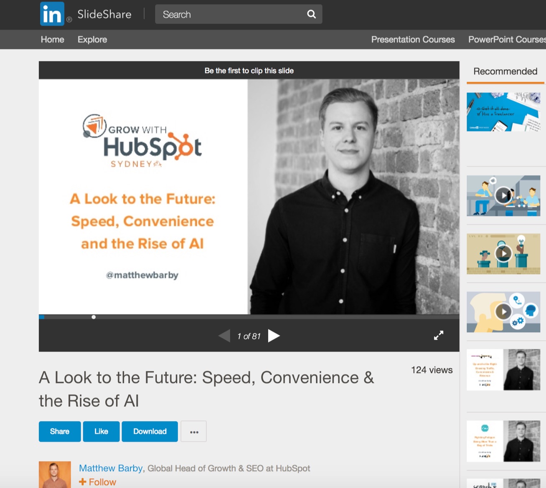Image resolution: width=546 pixels, height=488 pixels.
Task: Open the sixth recommended slideshow with teal icon
Action: point(503,441)
